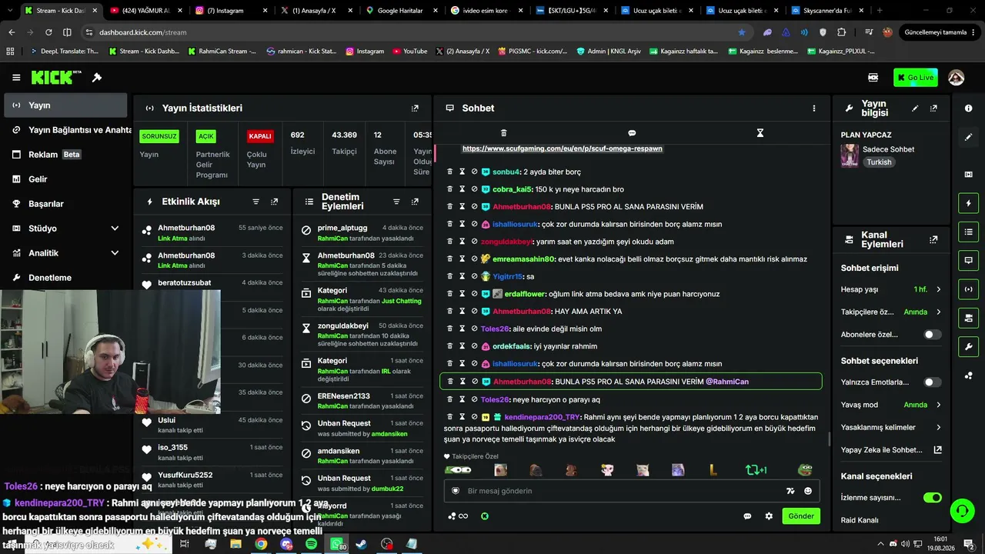The image size is (985, 554).
Task: Open Başarılar in the sidebar
Action: (65, 204)
